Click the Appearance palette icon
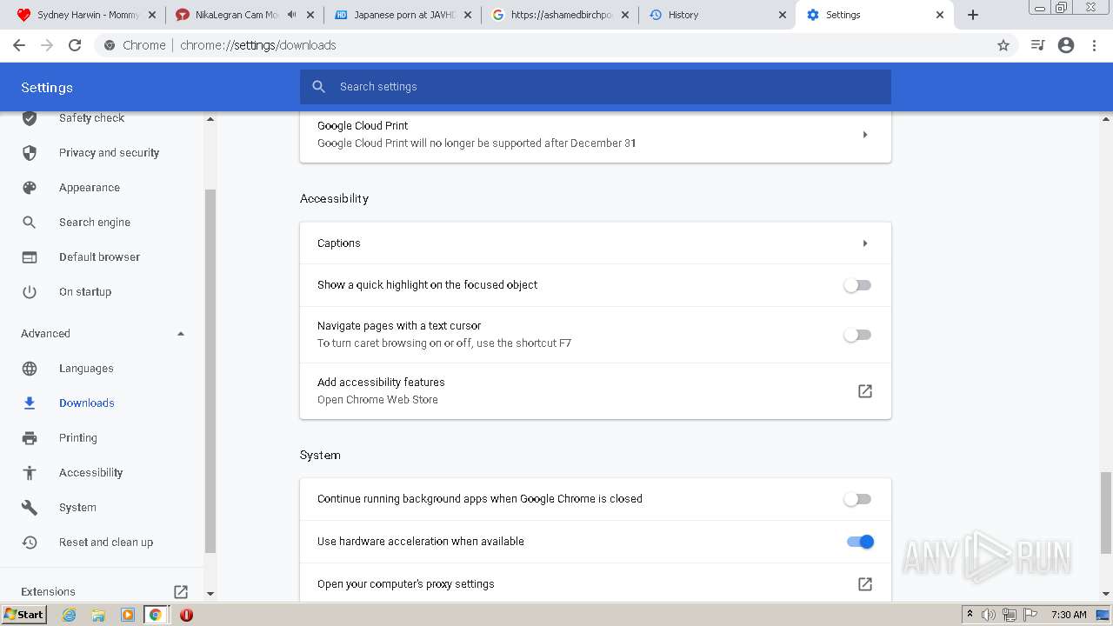Screen dimensions: 1113x626 tap(30, 188)
